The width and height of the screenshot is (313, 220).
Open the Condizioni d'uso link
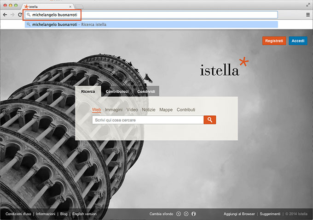click(18, 214)
